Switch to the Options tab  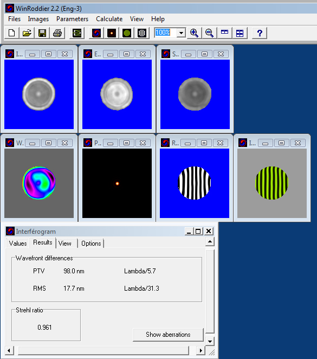[x=91, y=243]
